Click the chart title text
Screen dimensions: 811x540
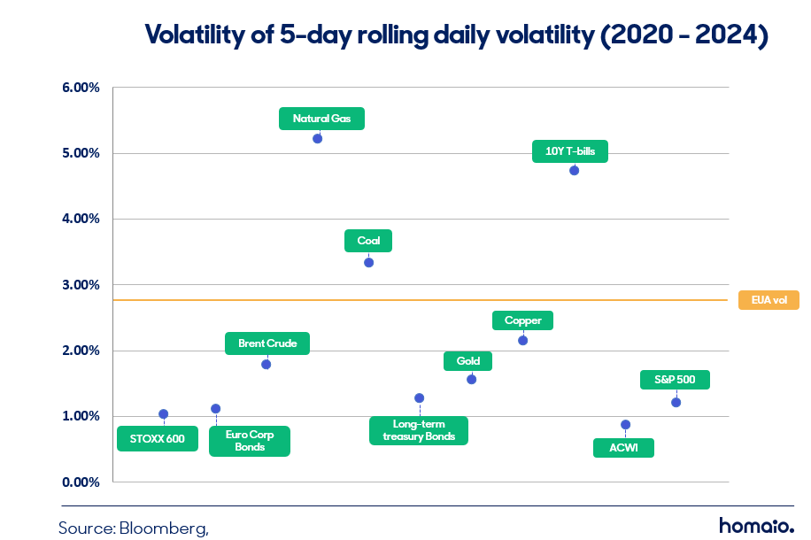coord(456,35)
